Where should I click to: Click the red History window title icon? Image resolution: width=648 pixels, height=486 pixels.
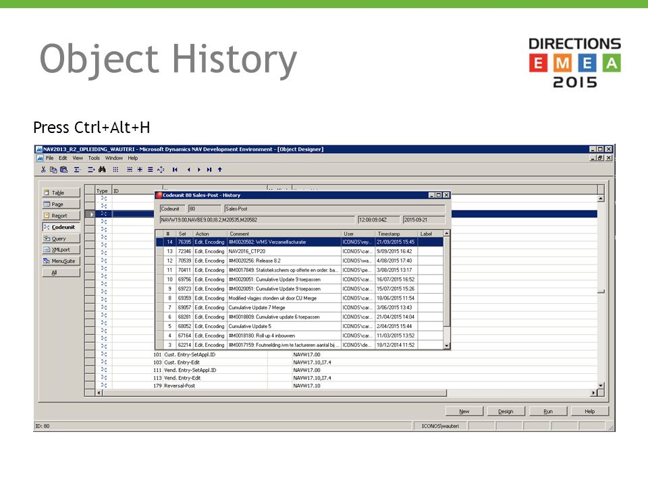point(159,195)
